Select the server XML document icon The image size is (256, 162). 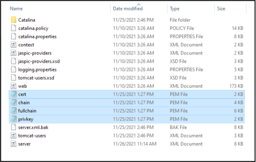(14, 144)
